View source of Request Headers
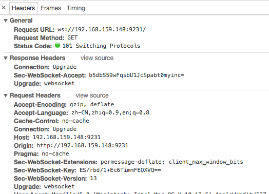 pyautogui.click(x=92, y=95)
